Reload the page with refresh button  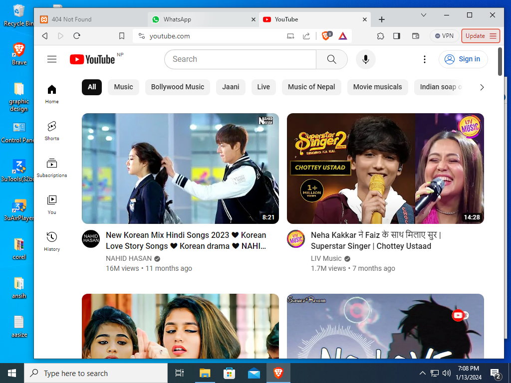pos(77,36)
